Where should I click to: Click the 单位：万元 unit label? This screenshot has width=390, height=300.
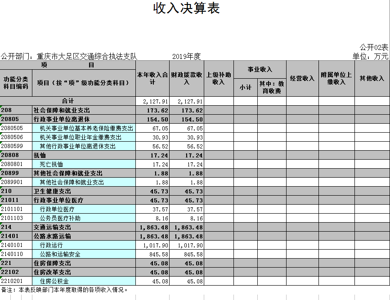(370, 56)
